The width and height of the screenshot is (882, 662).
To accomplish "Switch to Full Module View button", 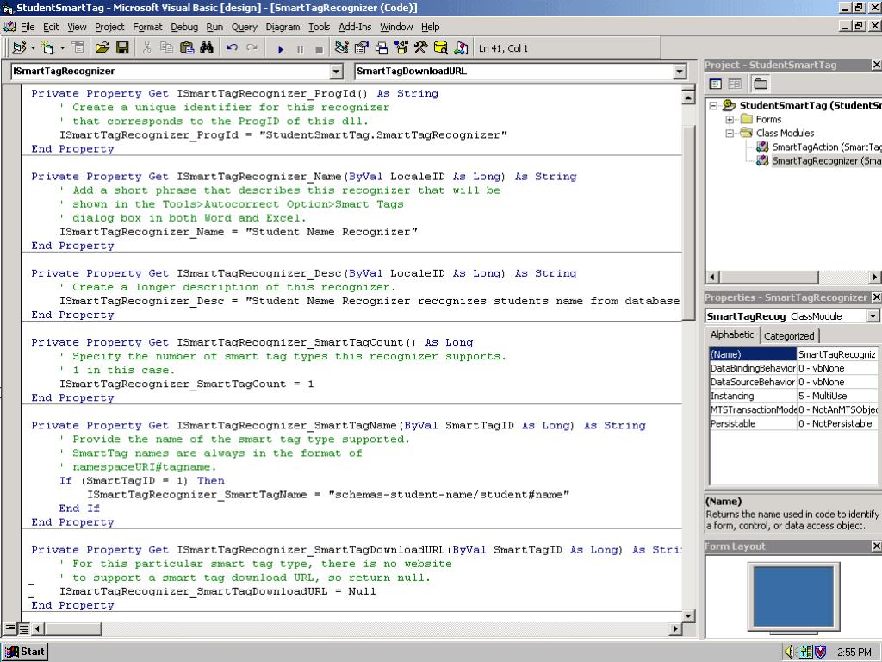I will point(24,629).
